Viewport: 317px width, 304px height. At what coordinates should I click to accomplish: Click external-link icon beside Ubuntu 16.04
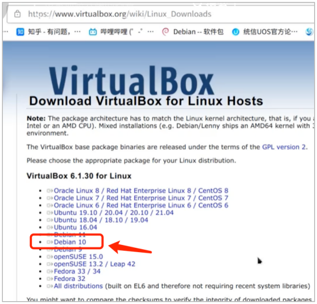(50, 227)
